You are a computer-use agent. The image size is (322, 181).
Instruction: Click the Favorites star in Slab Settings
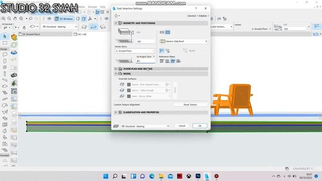(116, 16)
